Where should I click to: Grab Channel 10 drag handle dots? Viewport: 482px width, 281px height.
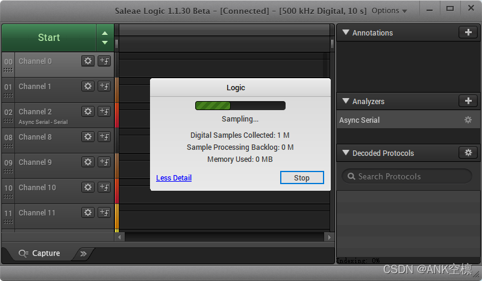point(8,196)
